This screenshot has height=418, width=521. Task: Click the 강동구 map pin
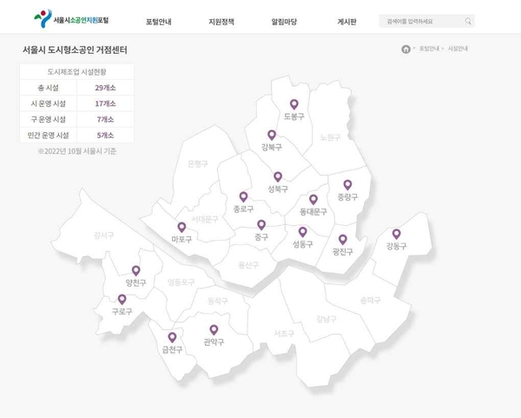point(396,234)
